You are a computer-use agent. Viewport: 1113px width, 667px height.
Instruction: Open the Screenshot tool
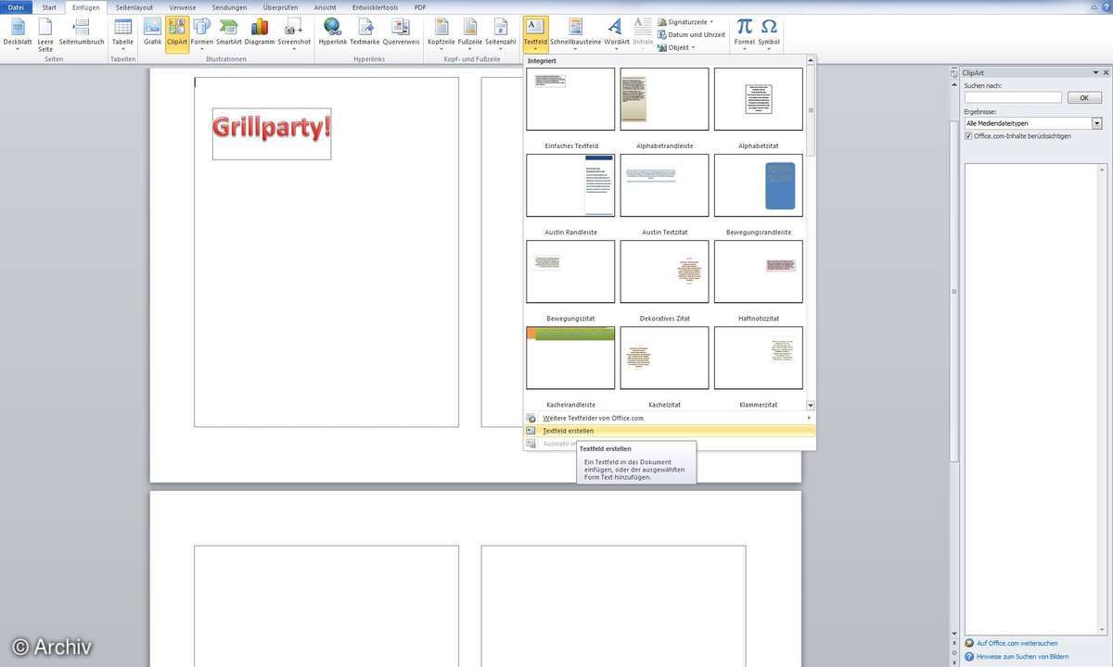(x=294, y=32)
